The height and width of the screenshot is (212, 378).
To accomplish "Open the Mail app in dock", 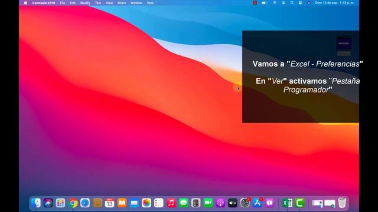I will tap(134, 203).
